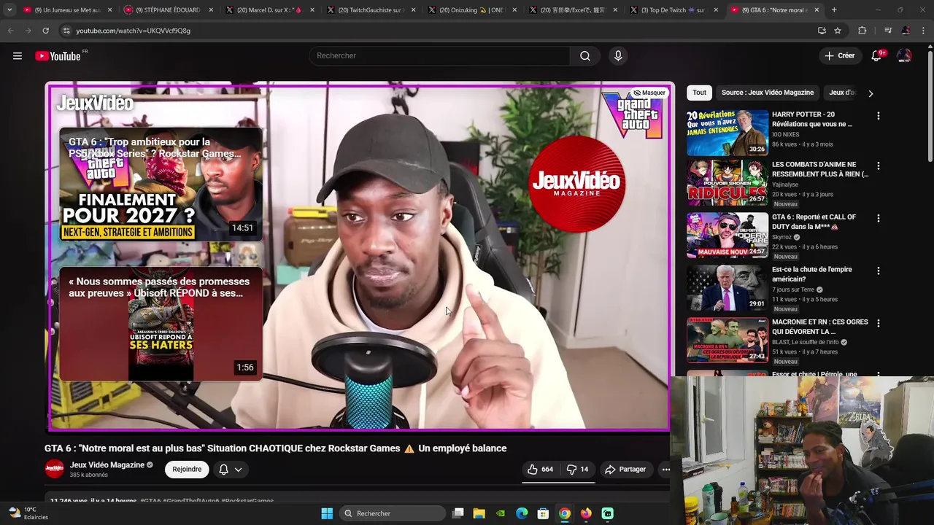Screen dimensions: 934x525
Task: Launch Microsoft Edge from the taskbar
Action: (x=522, y=513)
